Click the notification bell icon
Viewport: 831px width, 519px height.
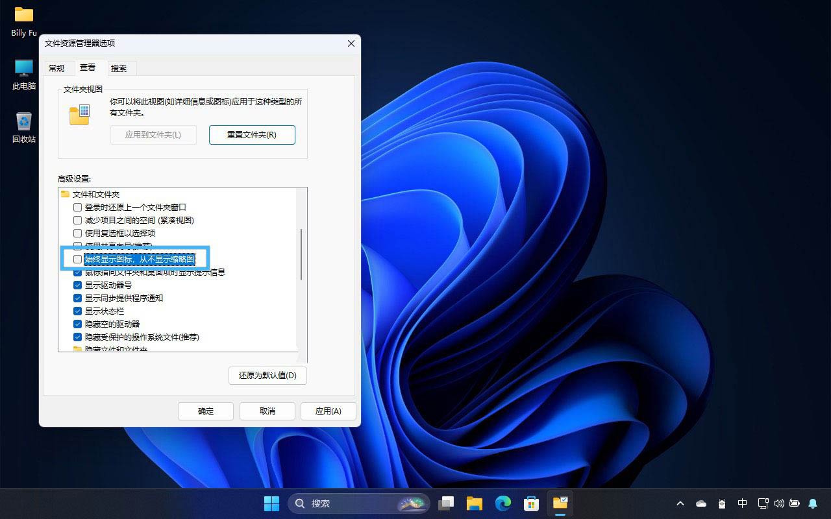pos(813,503)
